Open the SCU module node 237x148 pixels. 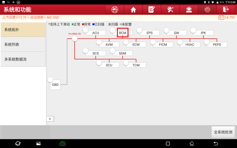point(109,65)
